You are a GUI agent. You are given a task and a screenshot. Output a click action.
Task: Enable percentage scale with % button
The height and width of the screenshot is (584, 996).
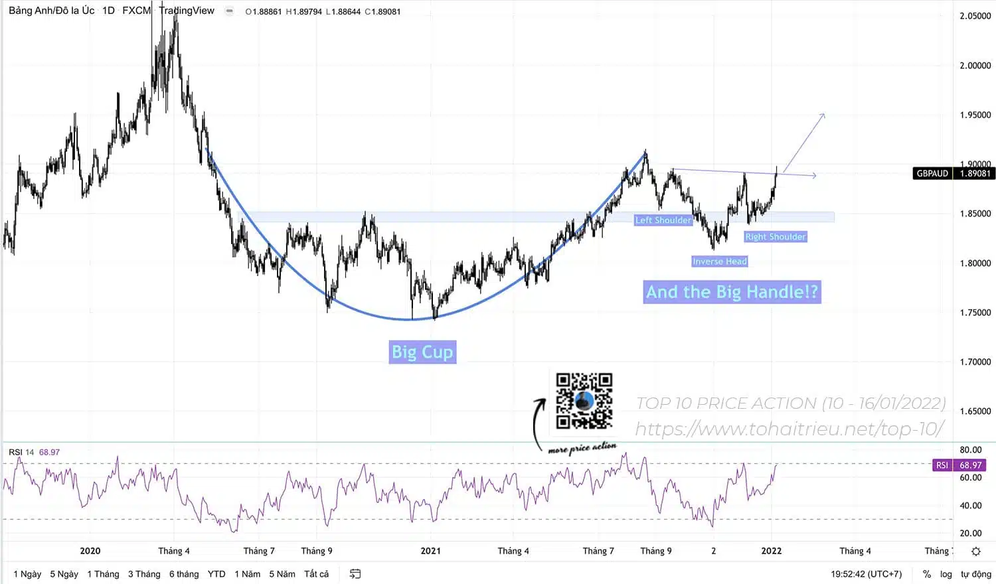point(927,573)
